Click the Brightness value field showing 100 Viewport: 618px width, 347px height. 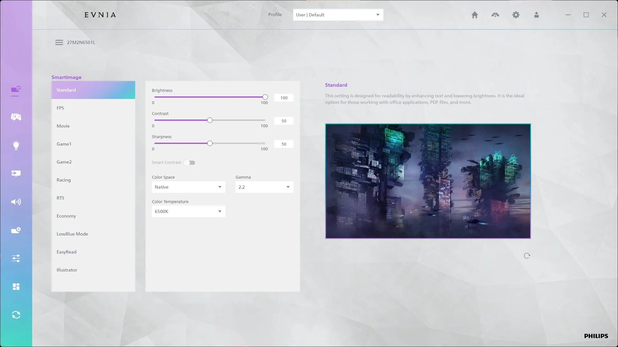[x=284, y=98]
